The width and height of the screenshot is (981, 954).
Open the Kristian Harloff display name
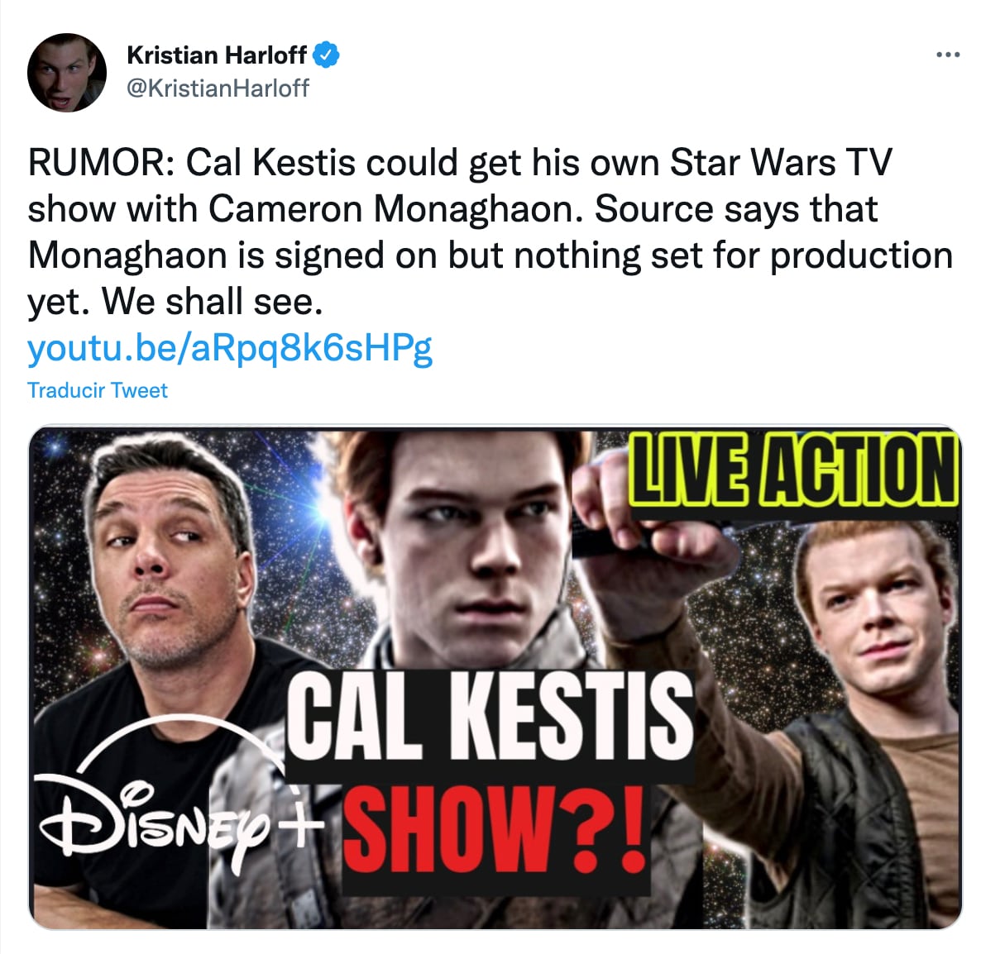point(217,55)
